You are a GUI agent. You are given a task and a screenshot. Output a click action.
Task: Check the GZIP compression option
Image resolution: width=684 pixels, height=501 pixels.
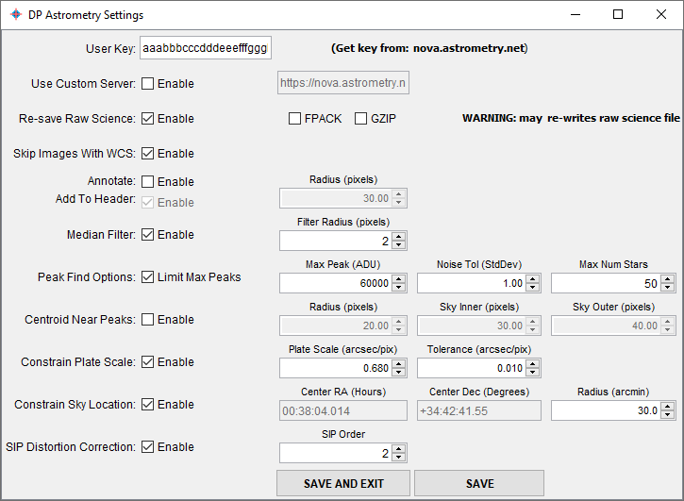click(361, 119)
